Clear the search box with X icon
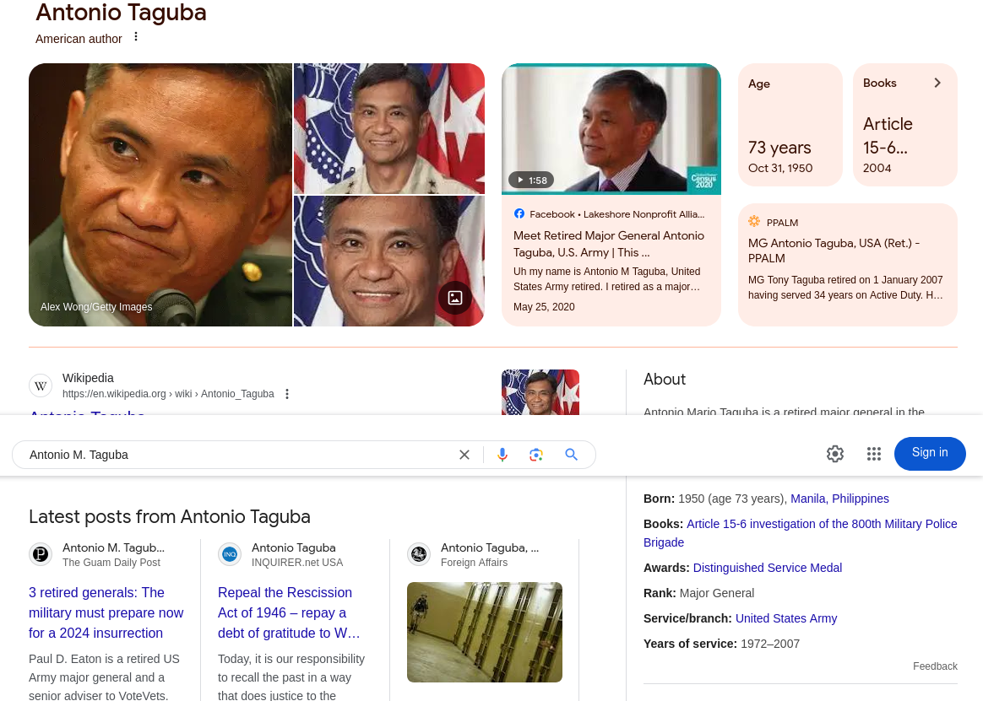 tap(464, 455)
